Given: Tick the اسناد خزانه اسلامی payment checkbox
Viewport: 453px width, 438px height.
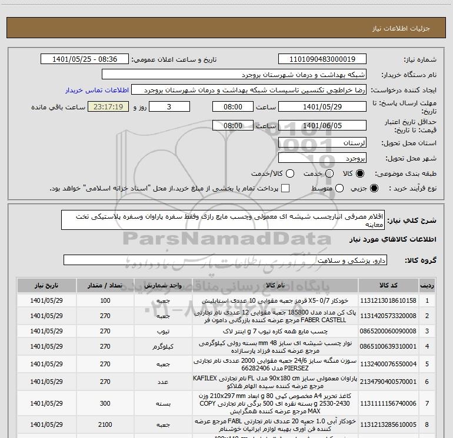Looking at the screenshot, I should point(286,189).
